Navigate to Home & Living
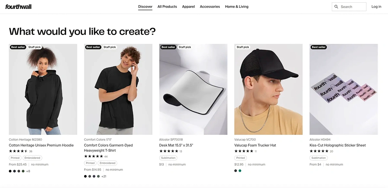This screenshot has height=188, width=388. pos(237,6)
